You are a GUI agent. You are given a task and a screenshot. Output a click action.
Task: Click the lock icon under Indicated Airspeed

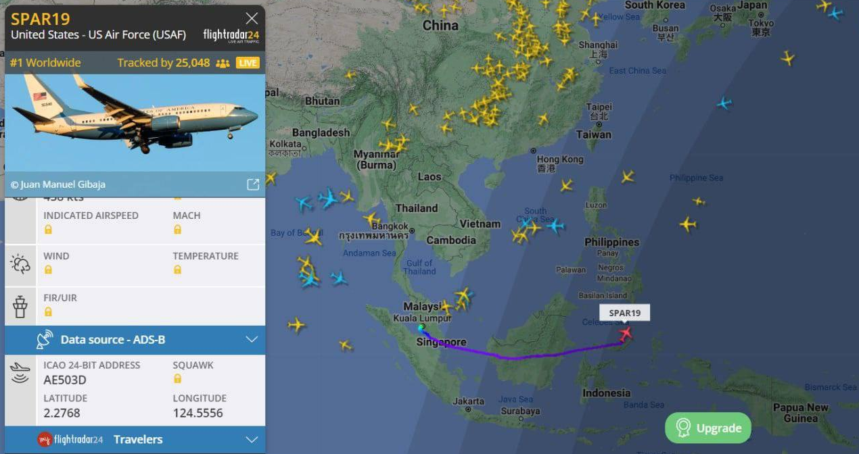[x=48, y=230]
